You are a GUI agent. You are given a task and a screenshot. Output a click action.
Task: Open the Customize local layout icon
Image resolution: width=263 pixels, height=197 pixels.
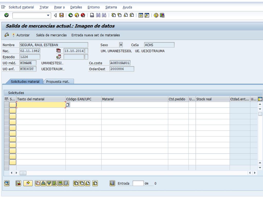162,15
